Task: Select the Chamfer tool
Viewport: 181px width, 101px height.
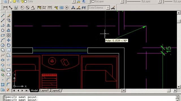Action: [x=9, y=80]
